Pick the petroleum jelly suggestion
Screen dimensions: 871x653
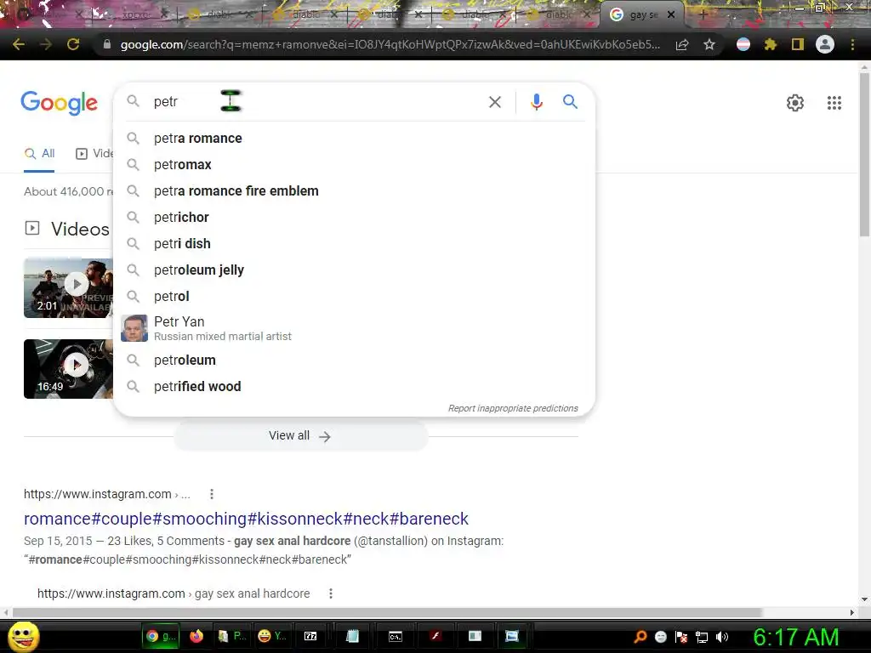pyautogui.click(x=354, y=270)
